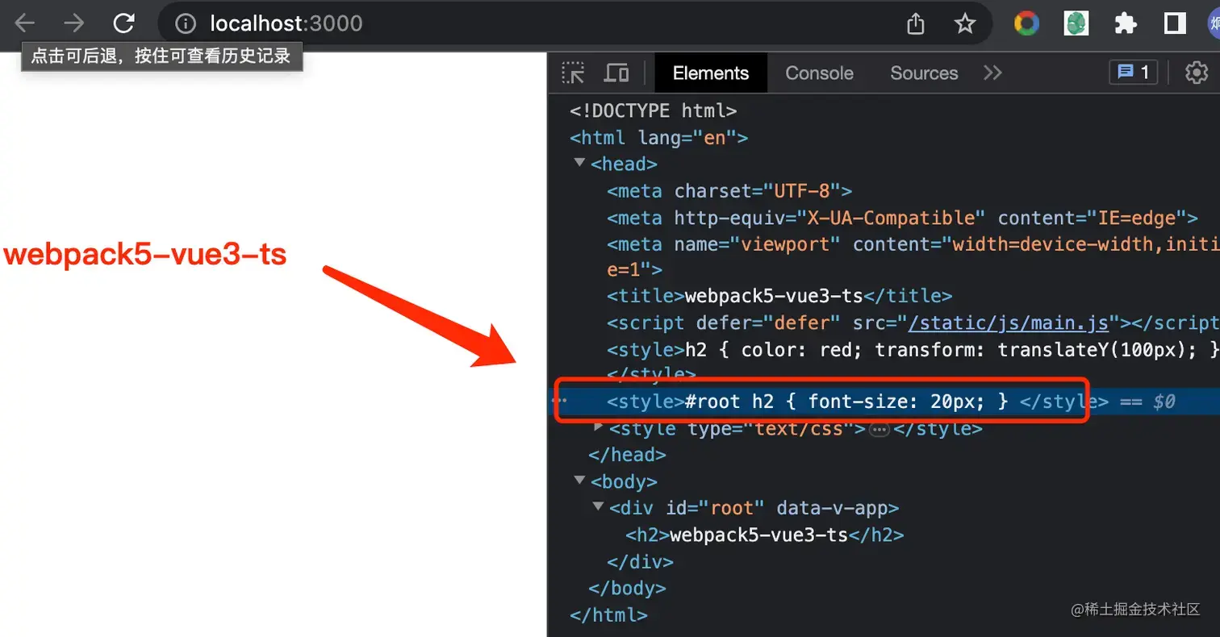
Task: Select the title element node
Action: [779, 297]
